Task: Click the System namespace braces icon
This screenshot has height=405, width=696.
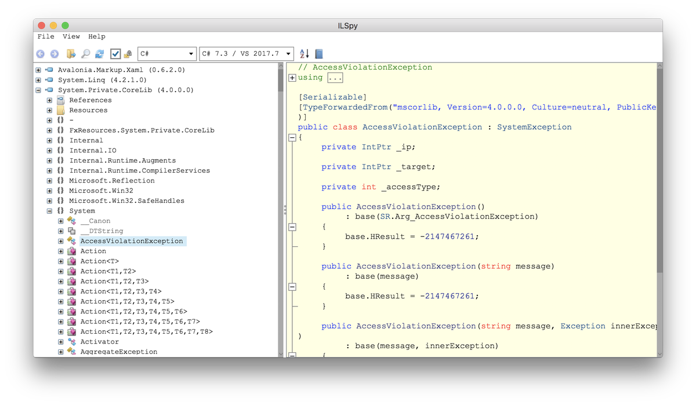Action: 60,211
